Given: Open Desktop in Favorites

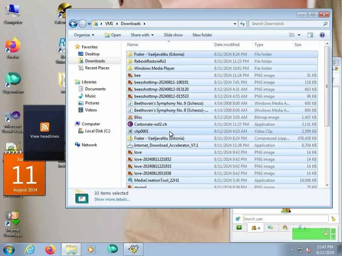Looking at the screenshot, I should click(92, 54).
